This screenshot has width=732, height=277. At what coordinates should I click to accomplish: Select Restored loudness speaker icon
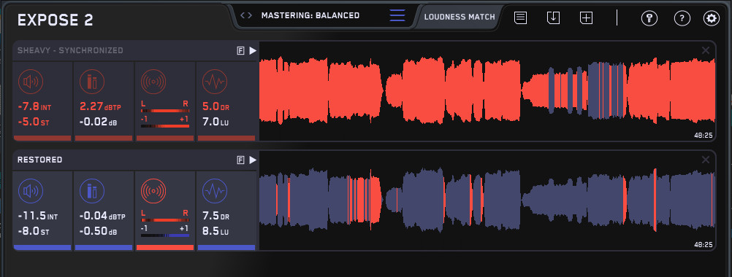[x=31, y=191]
